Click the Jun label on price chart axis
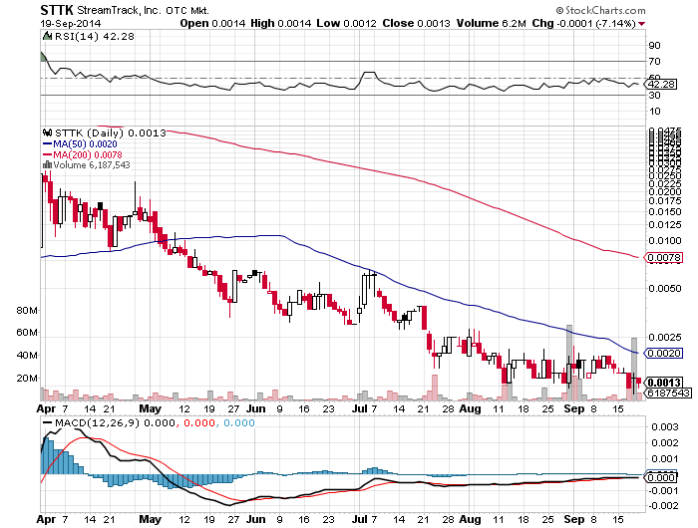Image resolution: width=698 pixels, height=528 pixels. (x=256, y=408)
